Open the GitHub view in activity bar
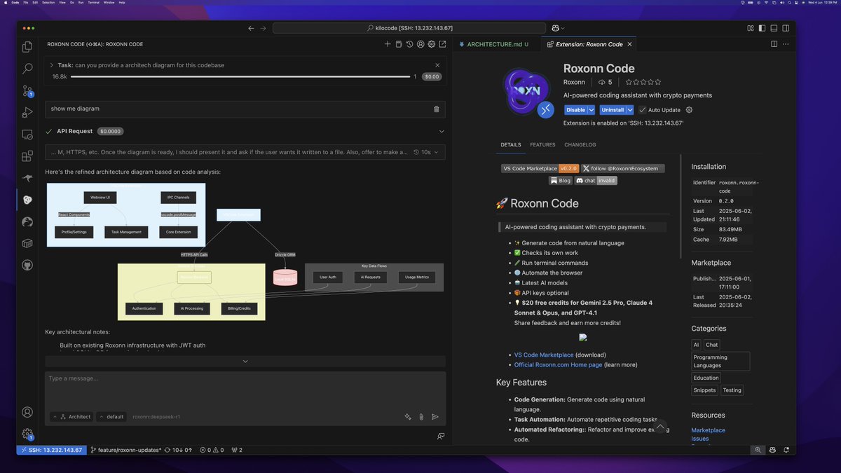 [x=27, y=265]
